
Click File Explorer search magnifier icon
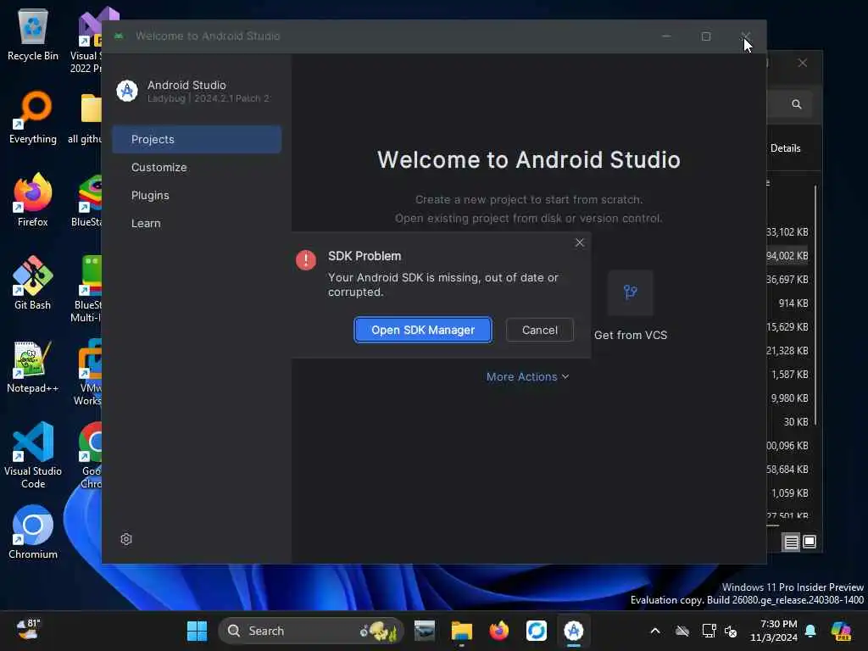[x=797, y=104]
